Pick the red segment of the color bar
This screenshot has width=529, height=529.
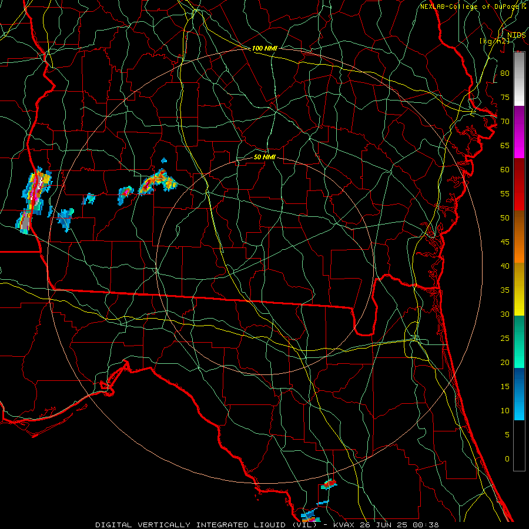tap(519, 185)
